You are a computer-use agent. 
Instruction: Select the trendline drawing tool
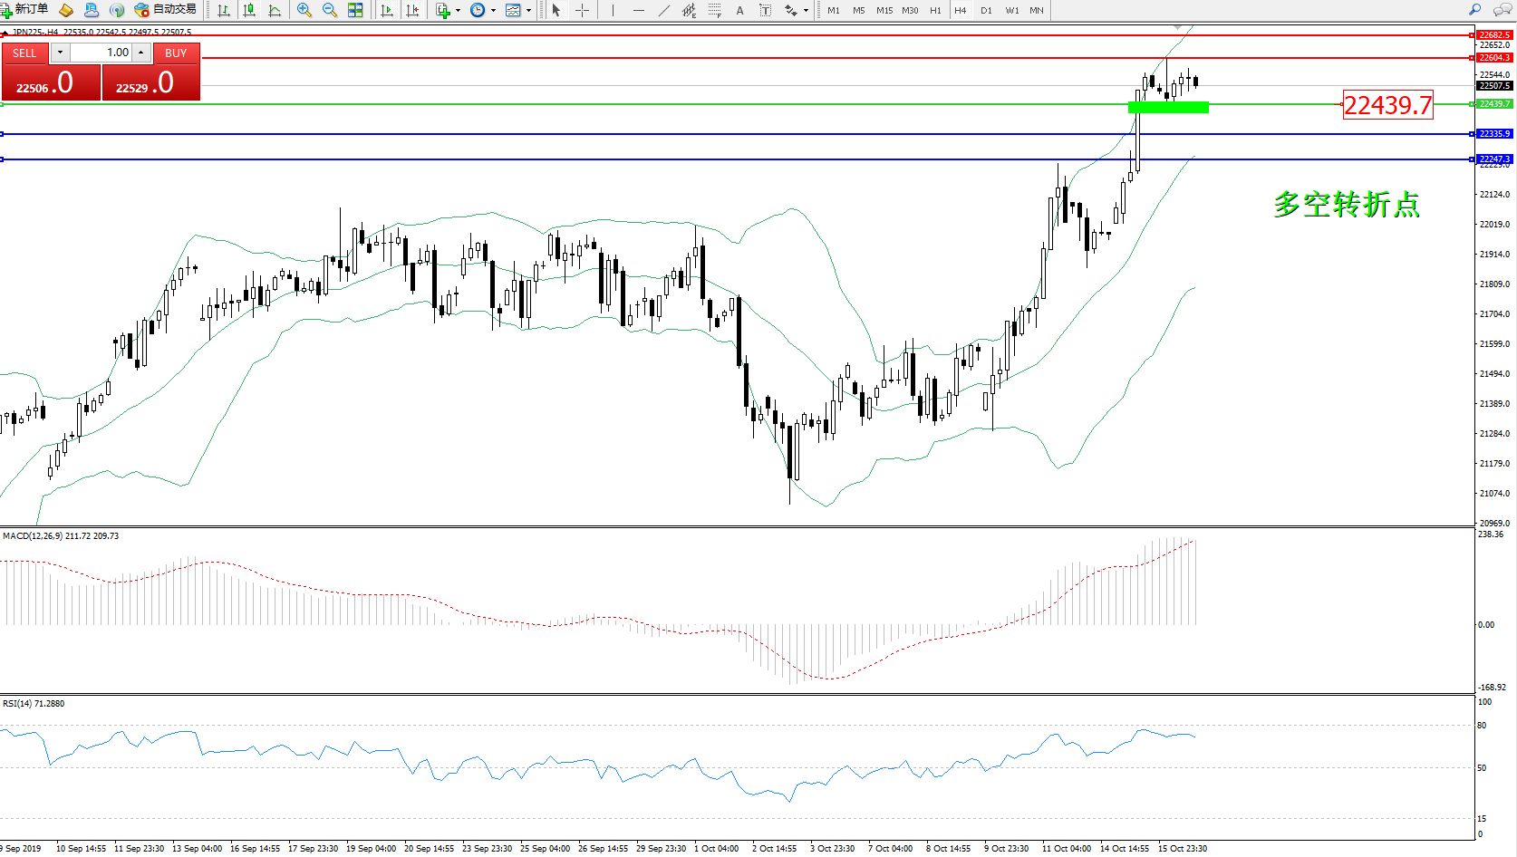click(x=664, y=10)
